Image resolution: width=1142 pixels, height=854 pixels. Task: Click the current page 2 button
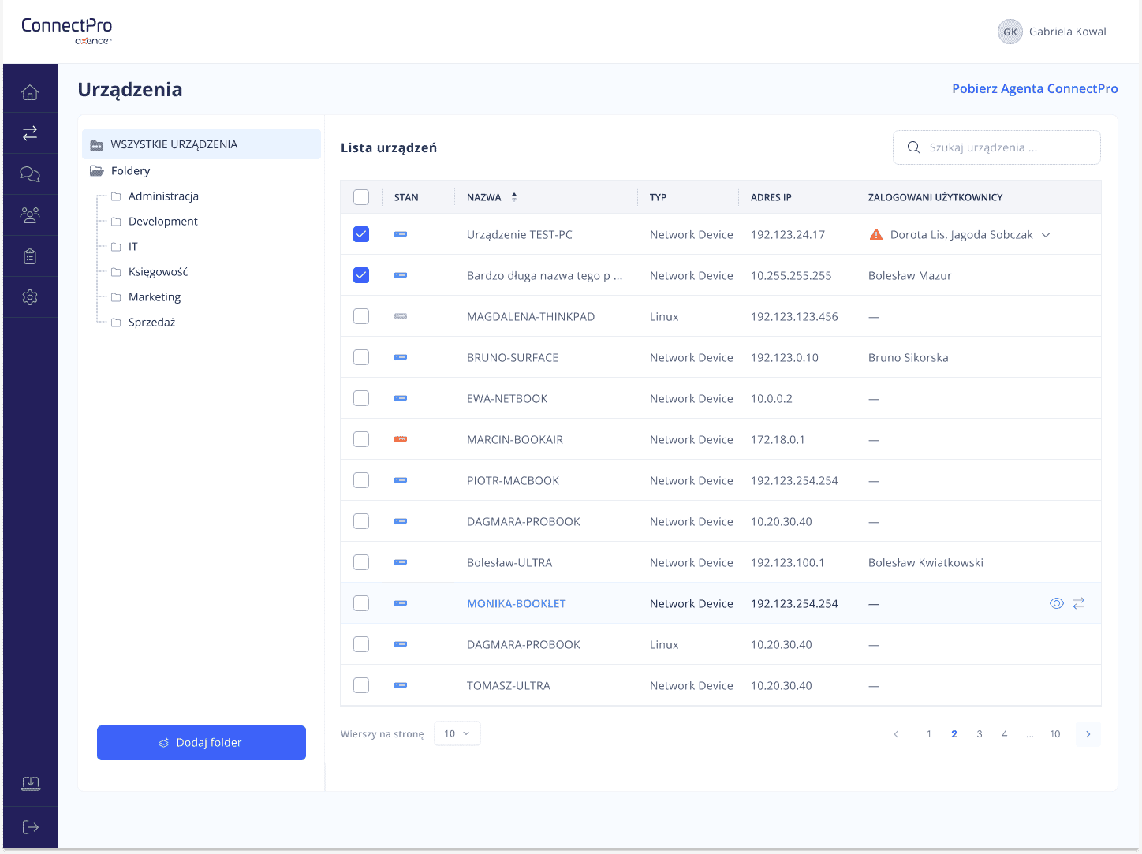pos(954,734)
